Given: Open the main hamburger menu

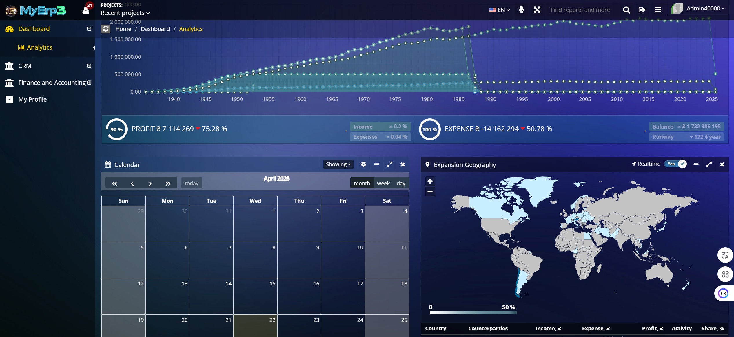Looking at the screenshot, I should (x=657, y=10).
